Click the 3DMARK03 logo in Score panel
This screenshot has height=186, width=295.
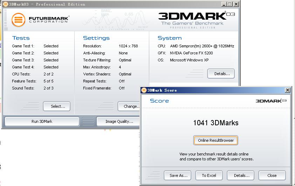pyautogui.click(x=271, y=101)
